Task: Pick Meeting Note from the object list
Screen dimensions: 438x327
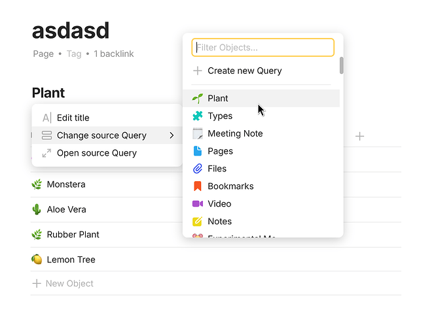Action: point(261,133)
